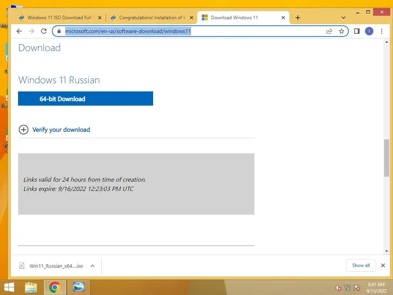Start the 64-bit Download
This screenshot has height=295, width=393.
(86, 99)
